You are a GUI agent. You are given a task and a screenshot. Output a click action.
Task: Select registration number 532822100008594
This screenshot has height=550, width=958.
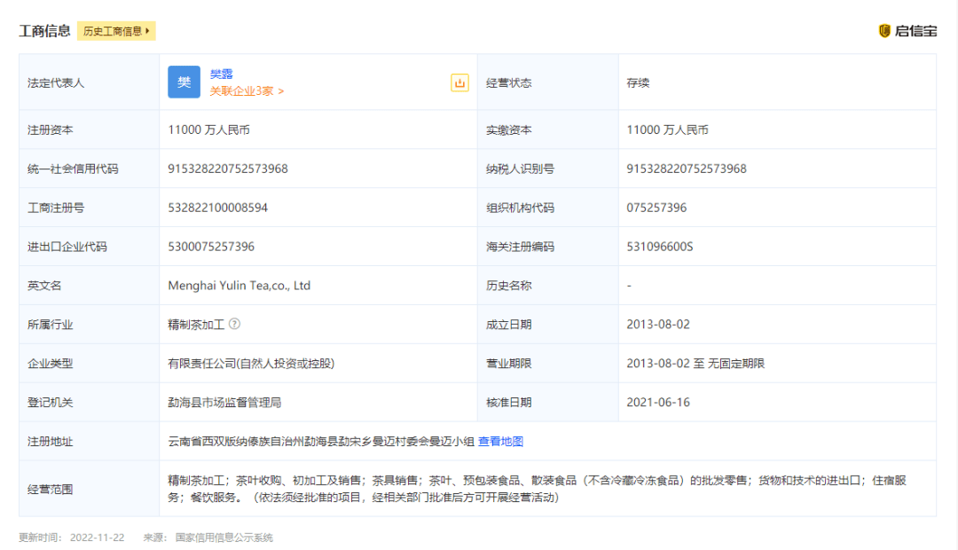point(217,208)
